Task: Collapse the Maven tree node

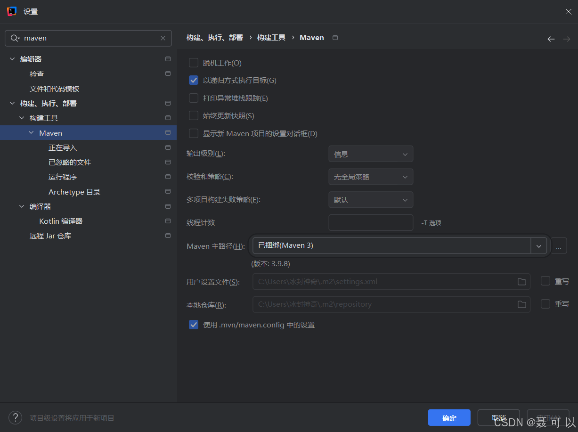Action: pos(31,133)
